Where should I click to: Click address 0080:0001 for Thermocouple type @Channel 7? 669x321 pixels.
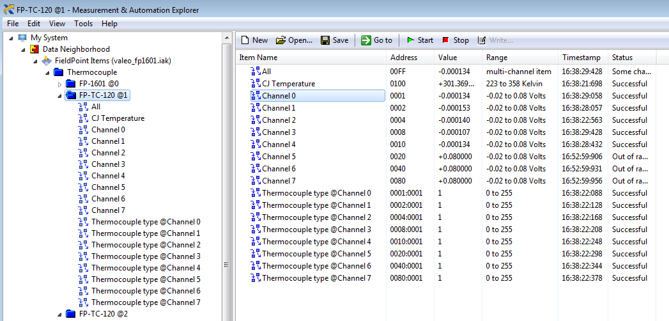click(406, 278)
